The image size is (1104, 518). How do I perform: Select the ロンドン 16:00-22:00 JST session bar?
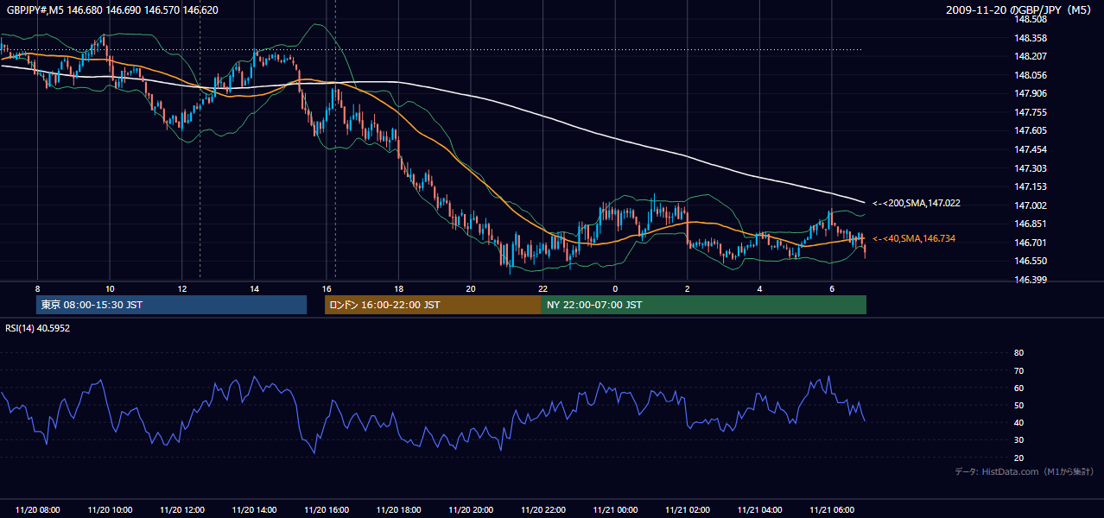(433, 305)
